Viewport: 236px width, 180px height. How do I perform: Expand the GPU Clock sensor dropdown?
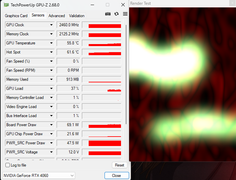(x=52, y=25)
